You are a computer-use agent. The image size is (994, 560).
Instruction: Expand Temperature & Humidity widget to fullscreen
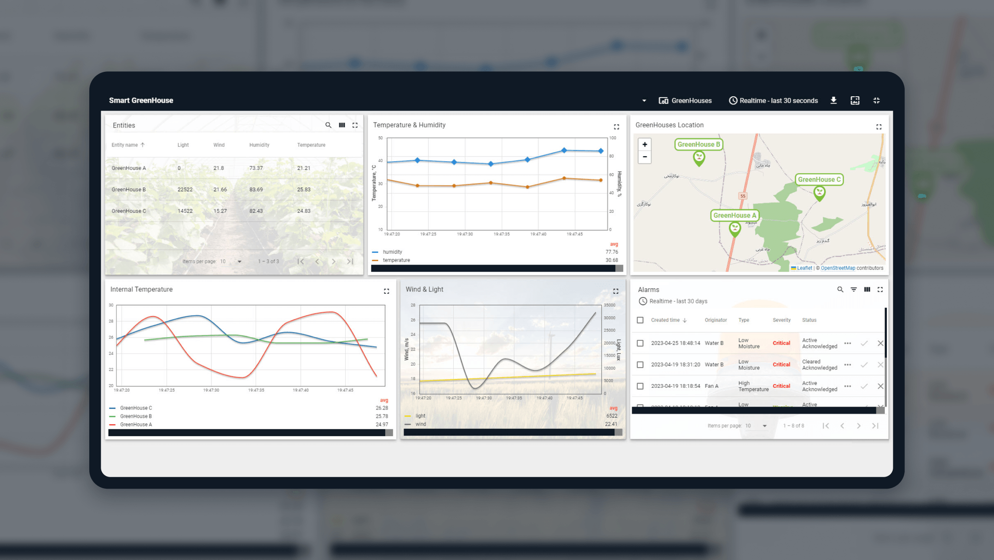616,127
